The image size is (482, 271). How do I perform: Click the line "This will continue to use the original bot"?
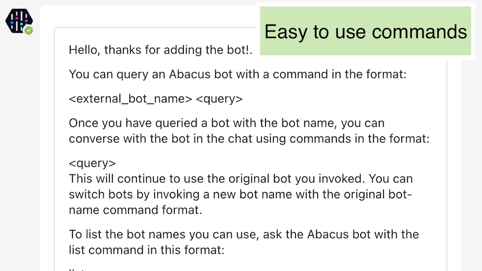click(241, 179)
